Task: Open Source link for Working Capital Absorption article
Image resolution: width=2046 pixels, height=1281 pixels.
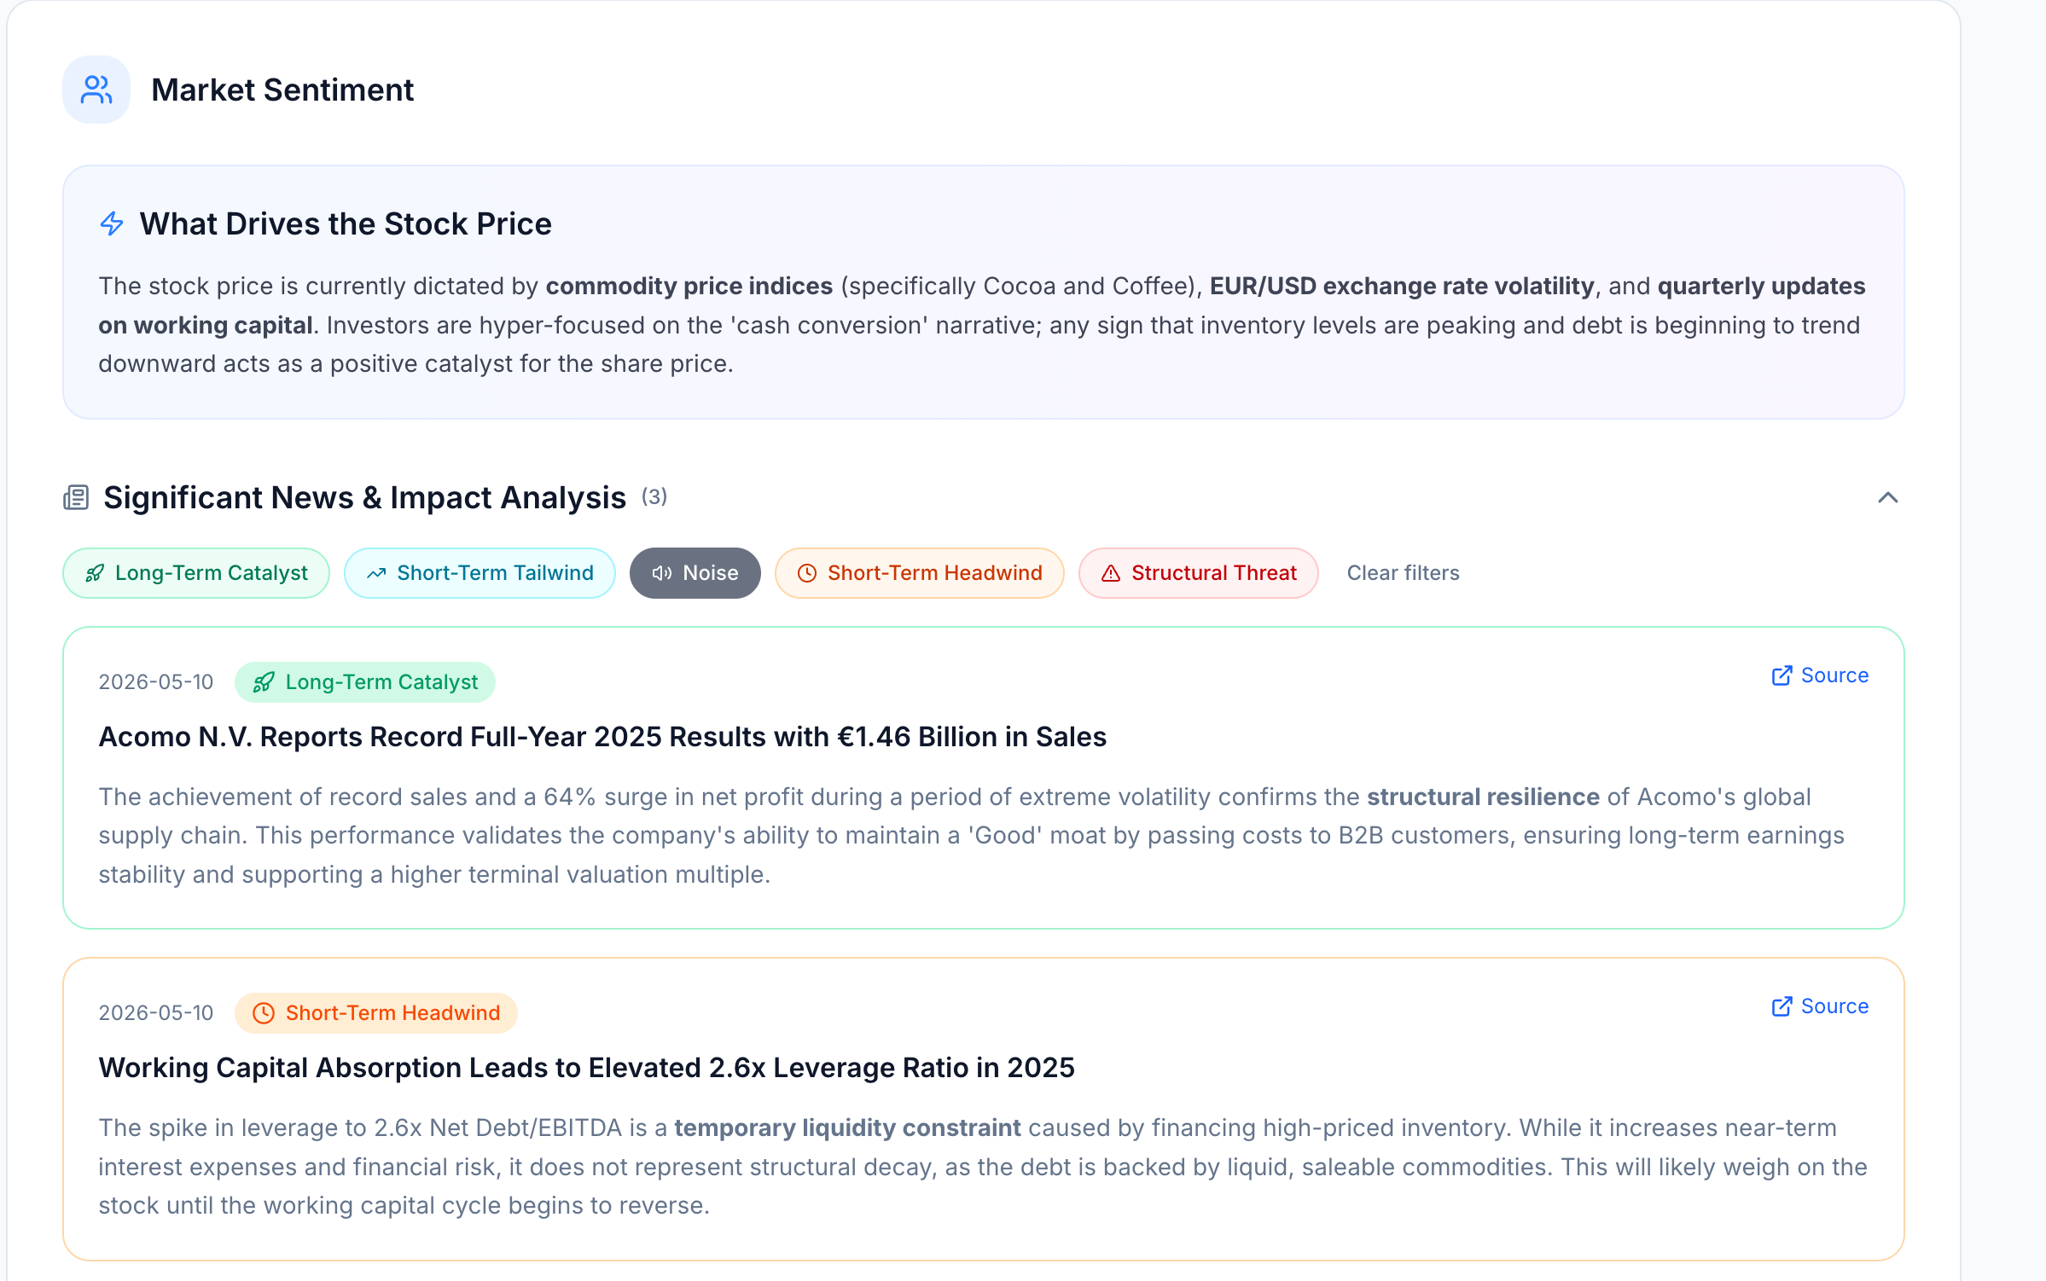Action: pyautogui.click(x=1820, y=1006)
